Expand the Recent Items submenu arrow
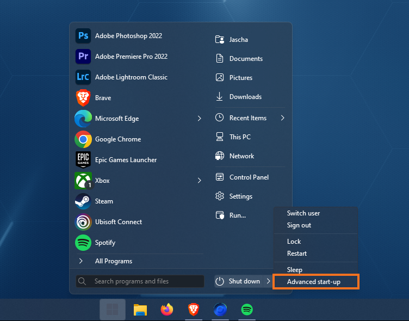 282,118
